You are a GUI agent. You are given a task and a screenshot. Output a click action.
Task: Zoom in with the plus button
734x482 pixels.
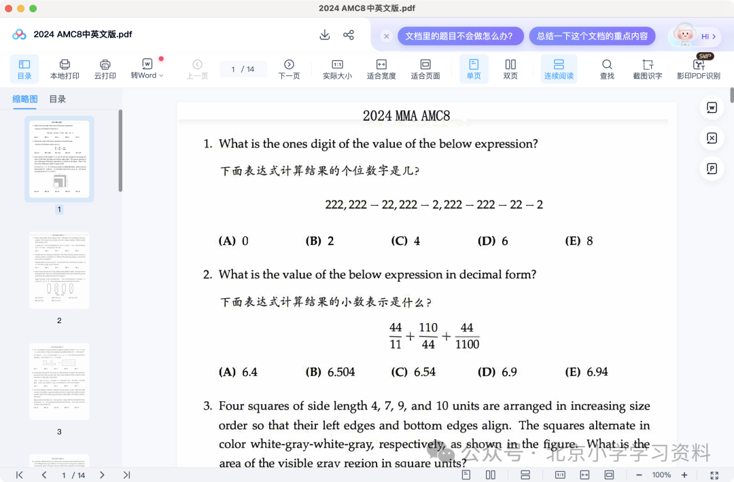684,475
